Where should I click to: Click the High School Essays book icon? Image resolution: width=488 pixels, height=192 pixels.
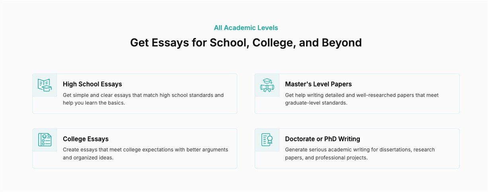[x=45, y=85]
